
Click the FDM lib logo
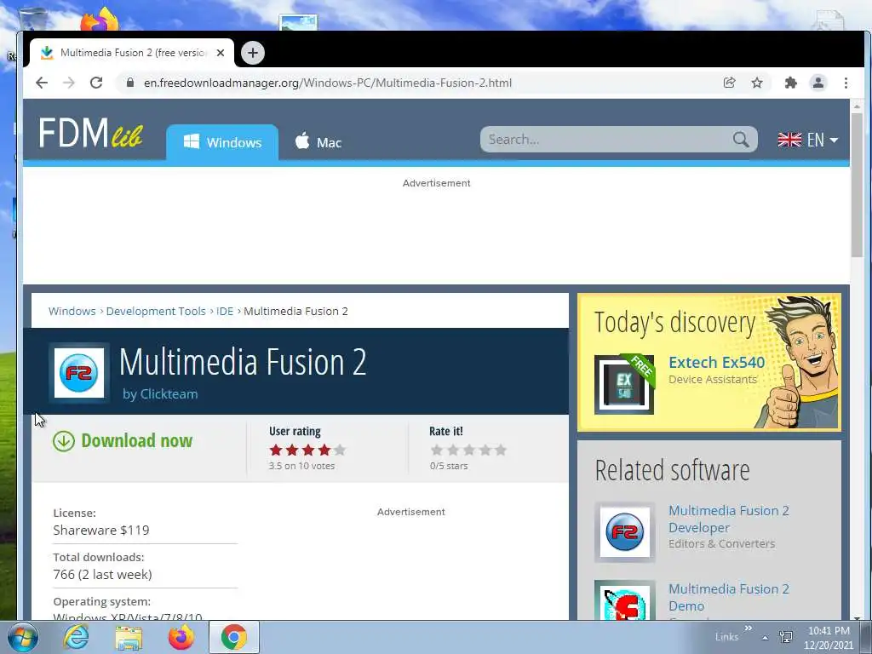(90, 133)
